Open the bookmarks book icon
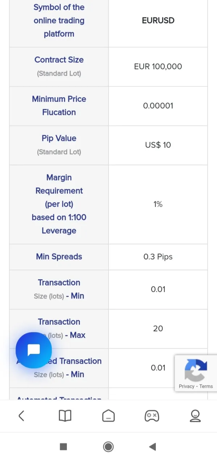217x461 pixels. pos(65,416)
